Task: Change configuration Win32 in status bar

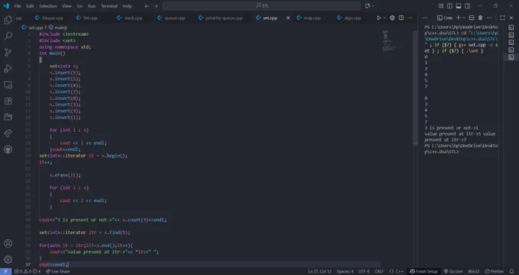Action: point(473,271)
